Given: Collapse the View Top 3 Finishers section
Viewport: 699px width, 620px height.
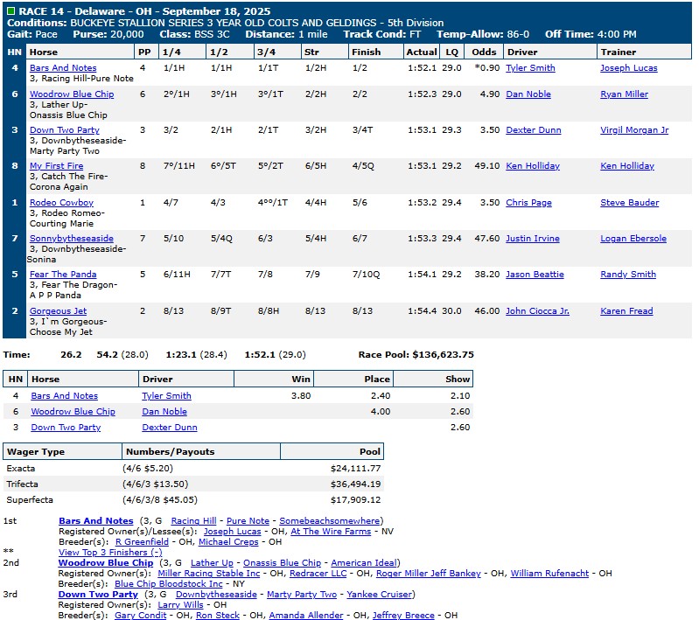Looking at the screenshot, I should (x=109, y=553).
